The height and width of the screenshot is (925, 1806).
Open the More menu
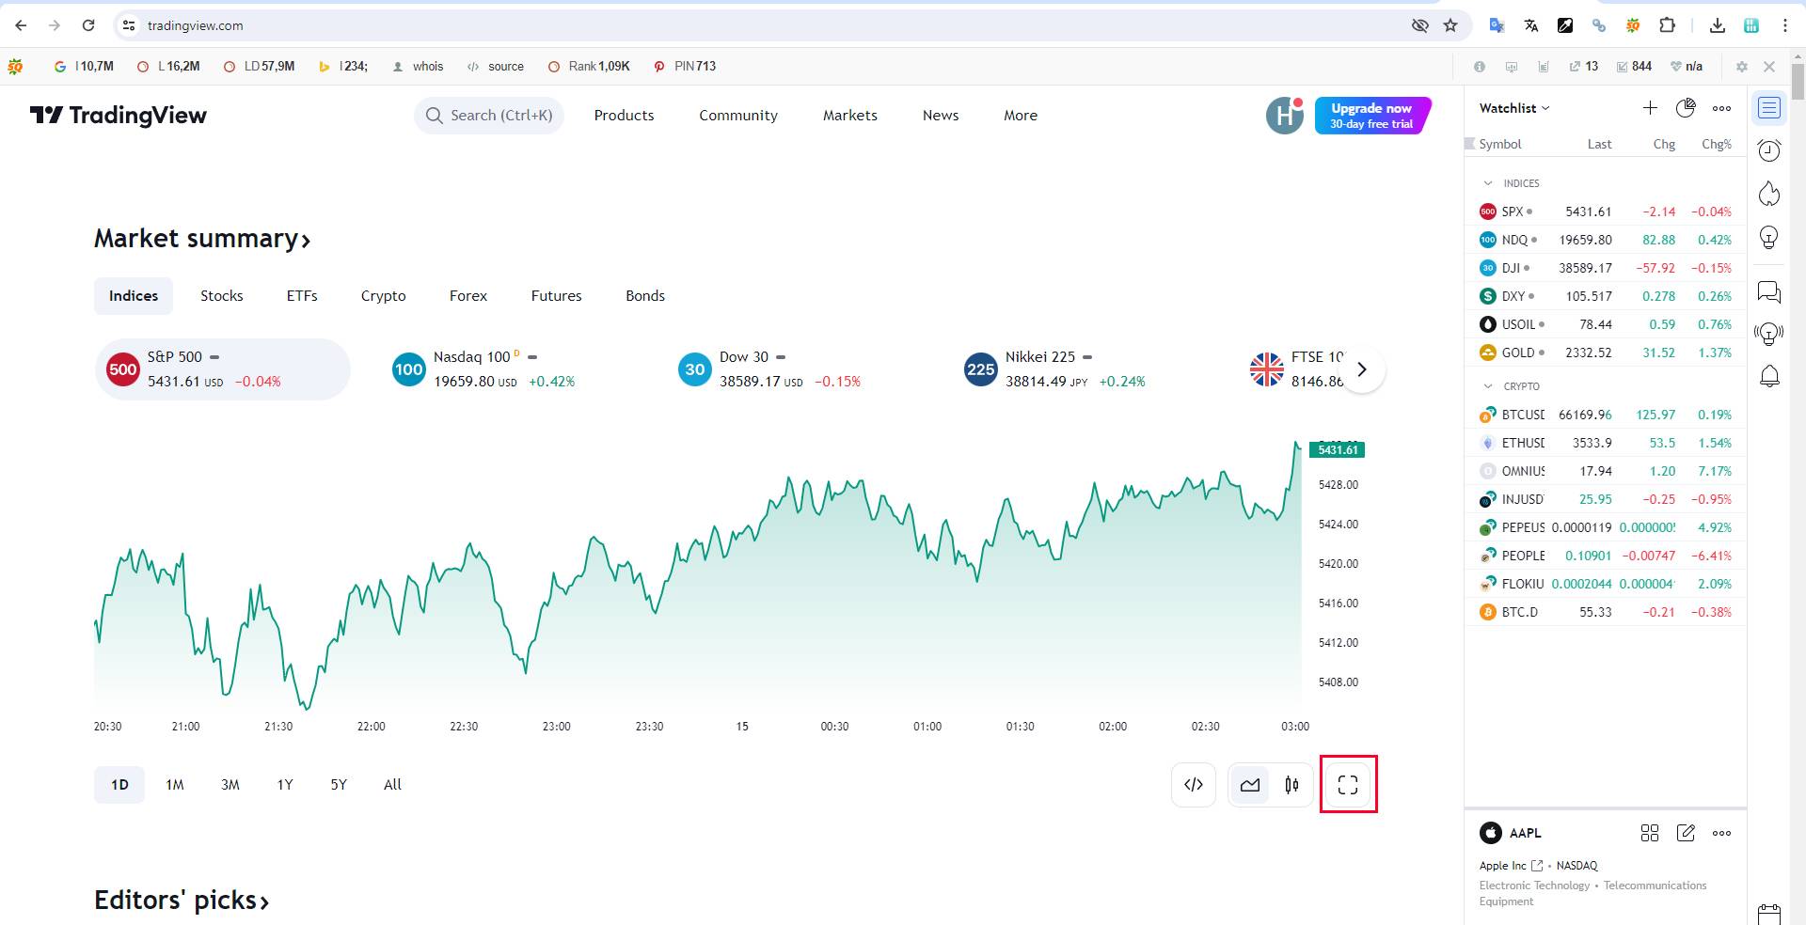1021,116
